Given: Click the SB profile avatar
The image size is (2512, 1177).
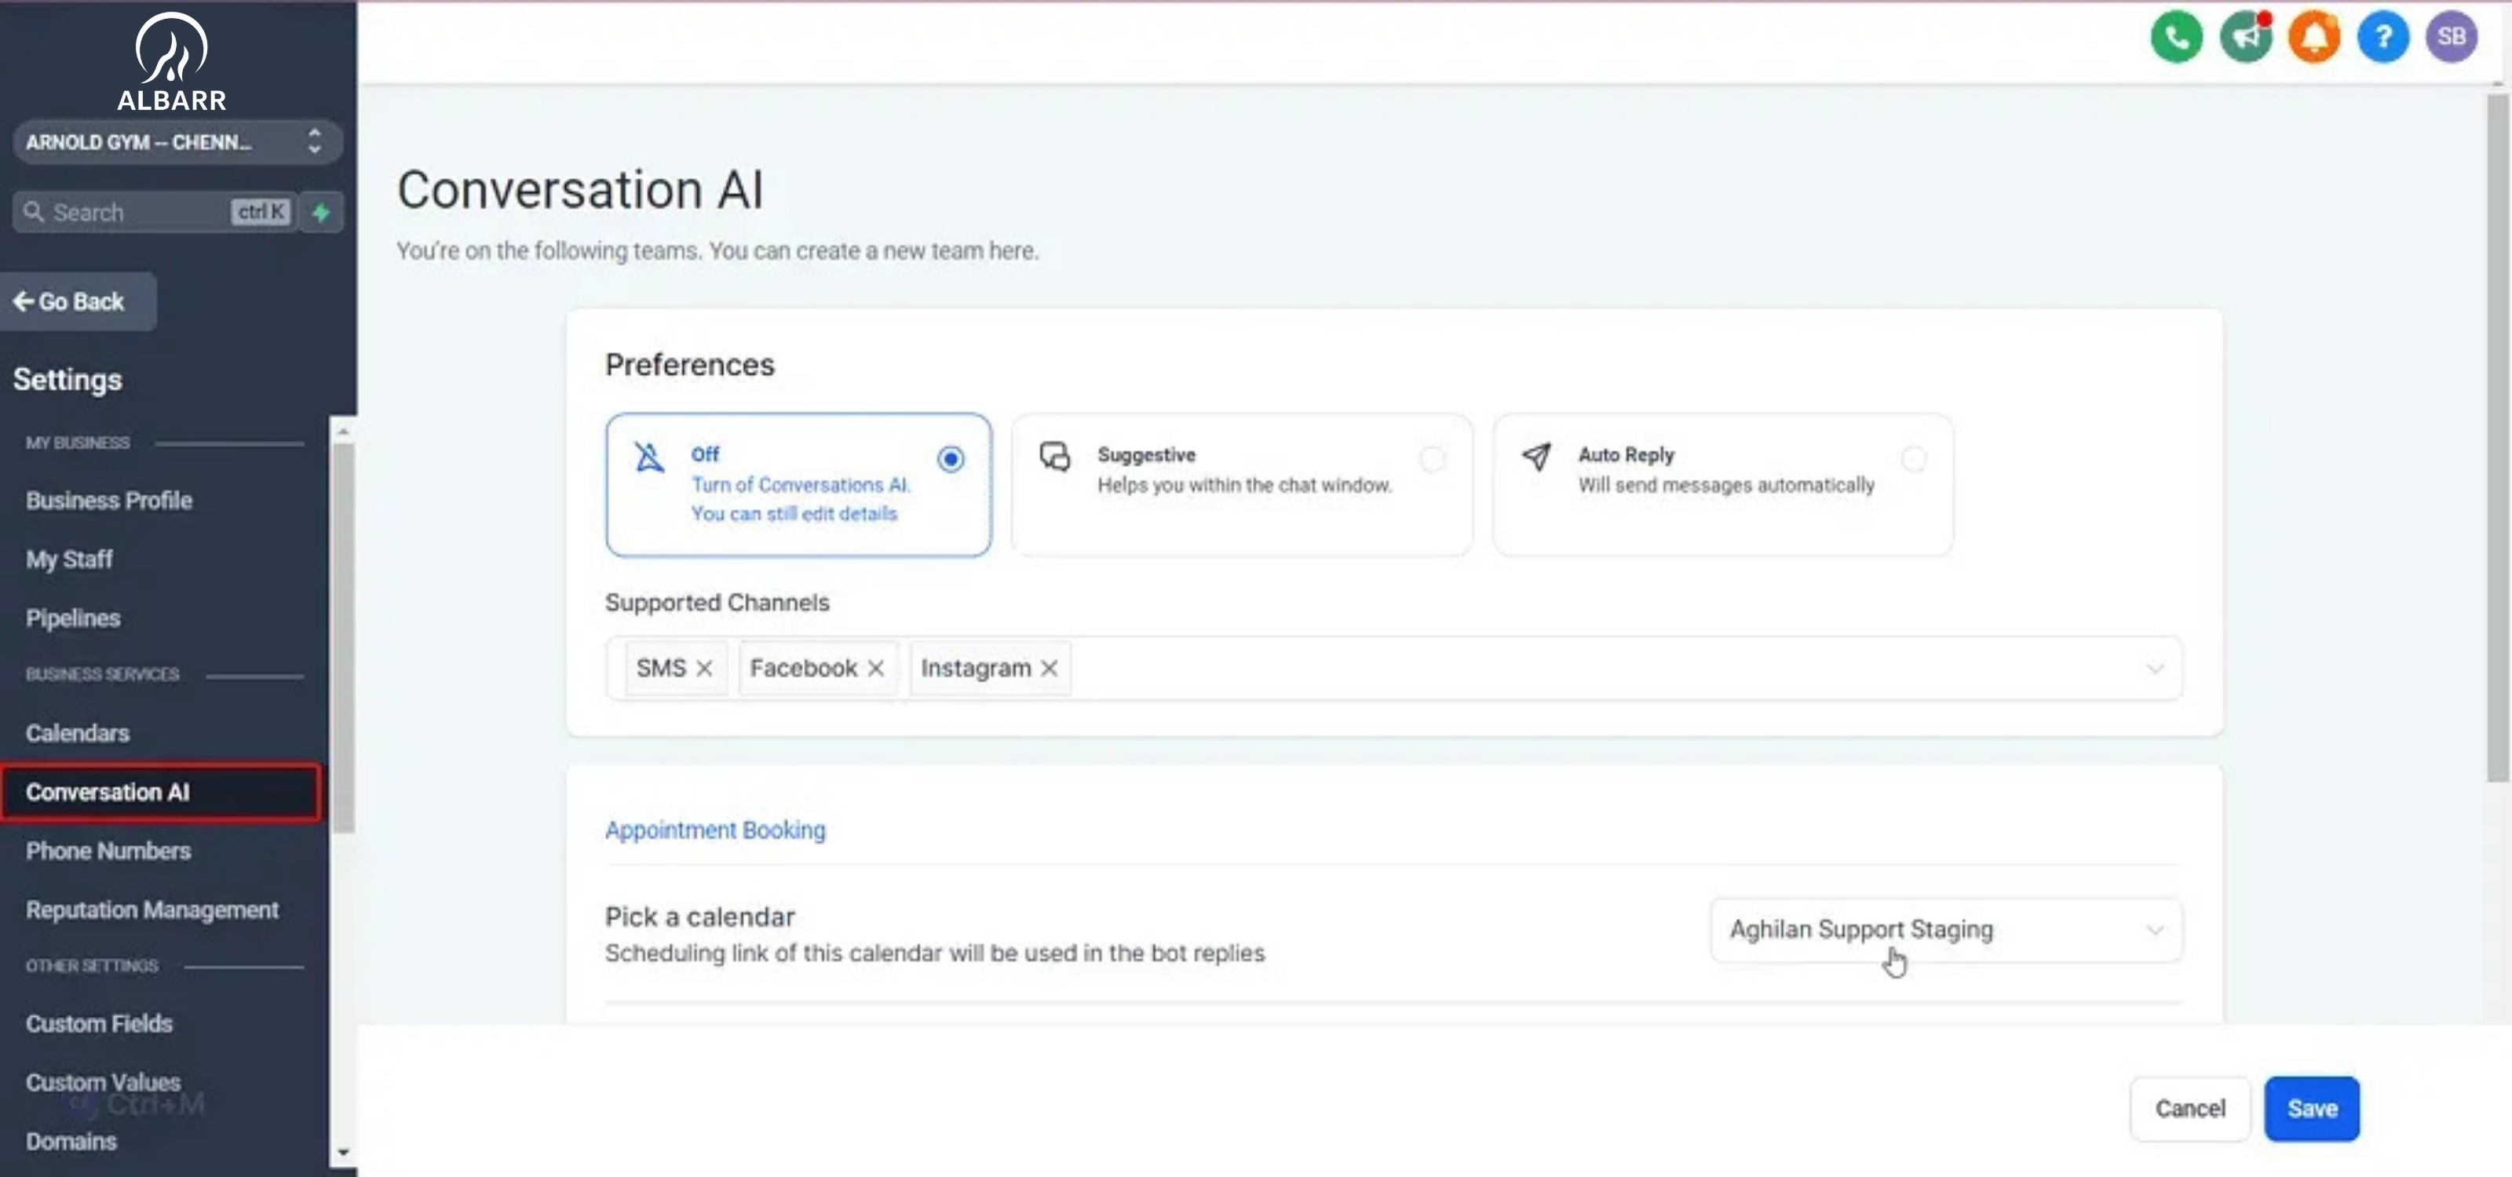Looking at the screenshot, I should click(2452, 37).
